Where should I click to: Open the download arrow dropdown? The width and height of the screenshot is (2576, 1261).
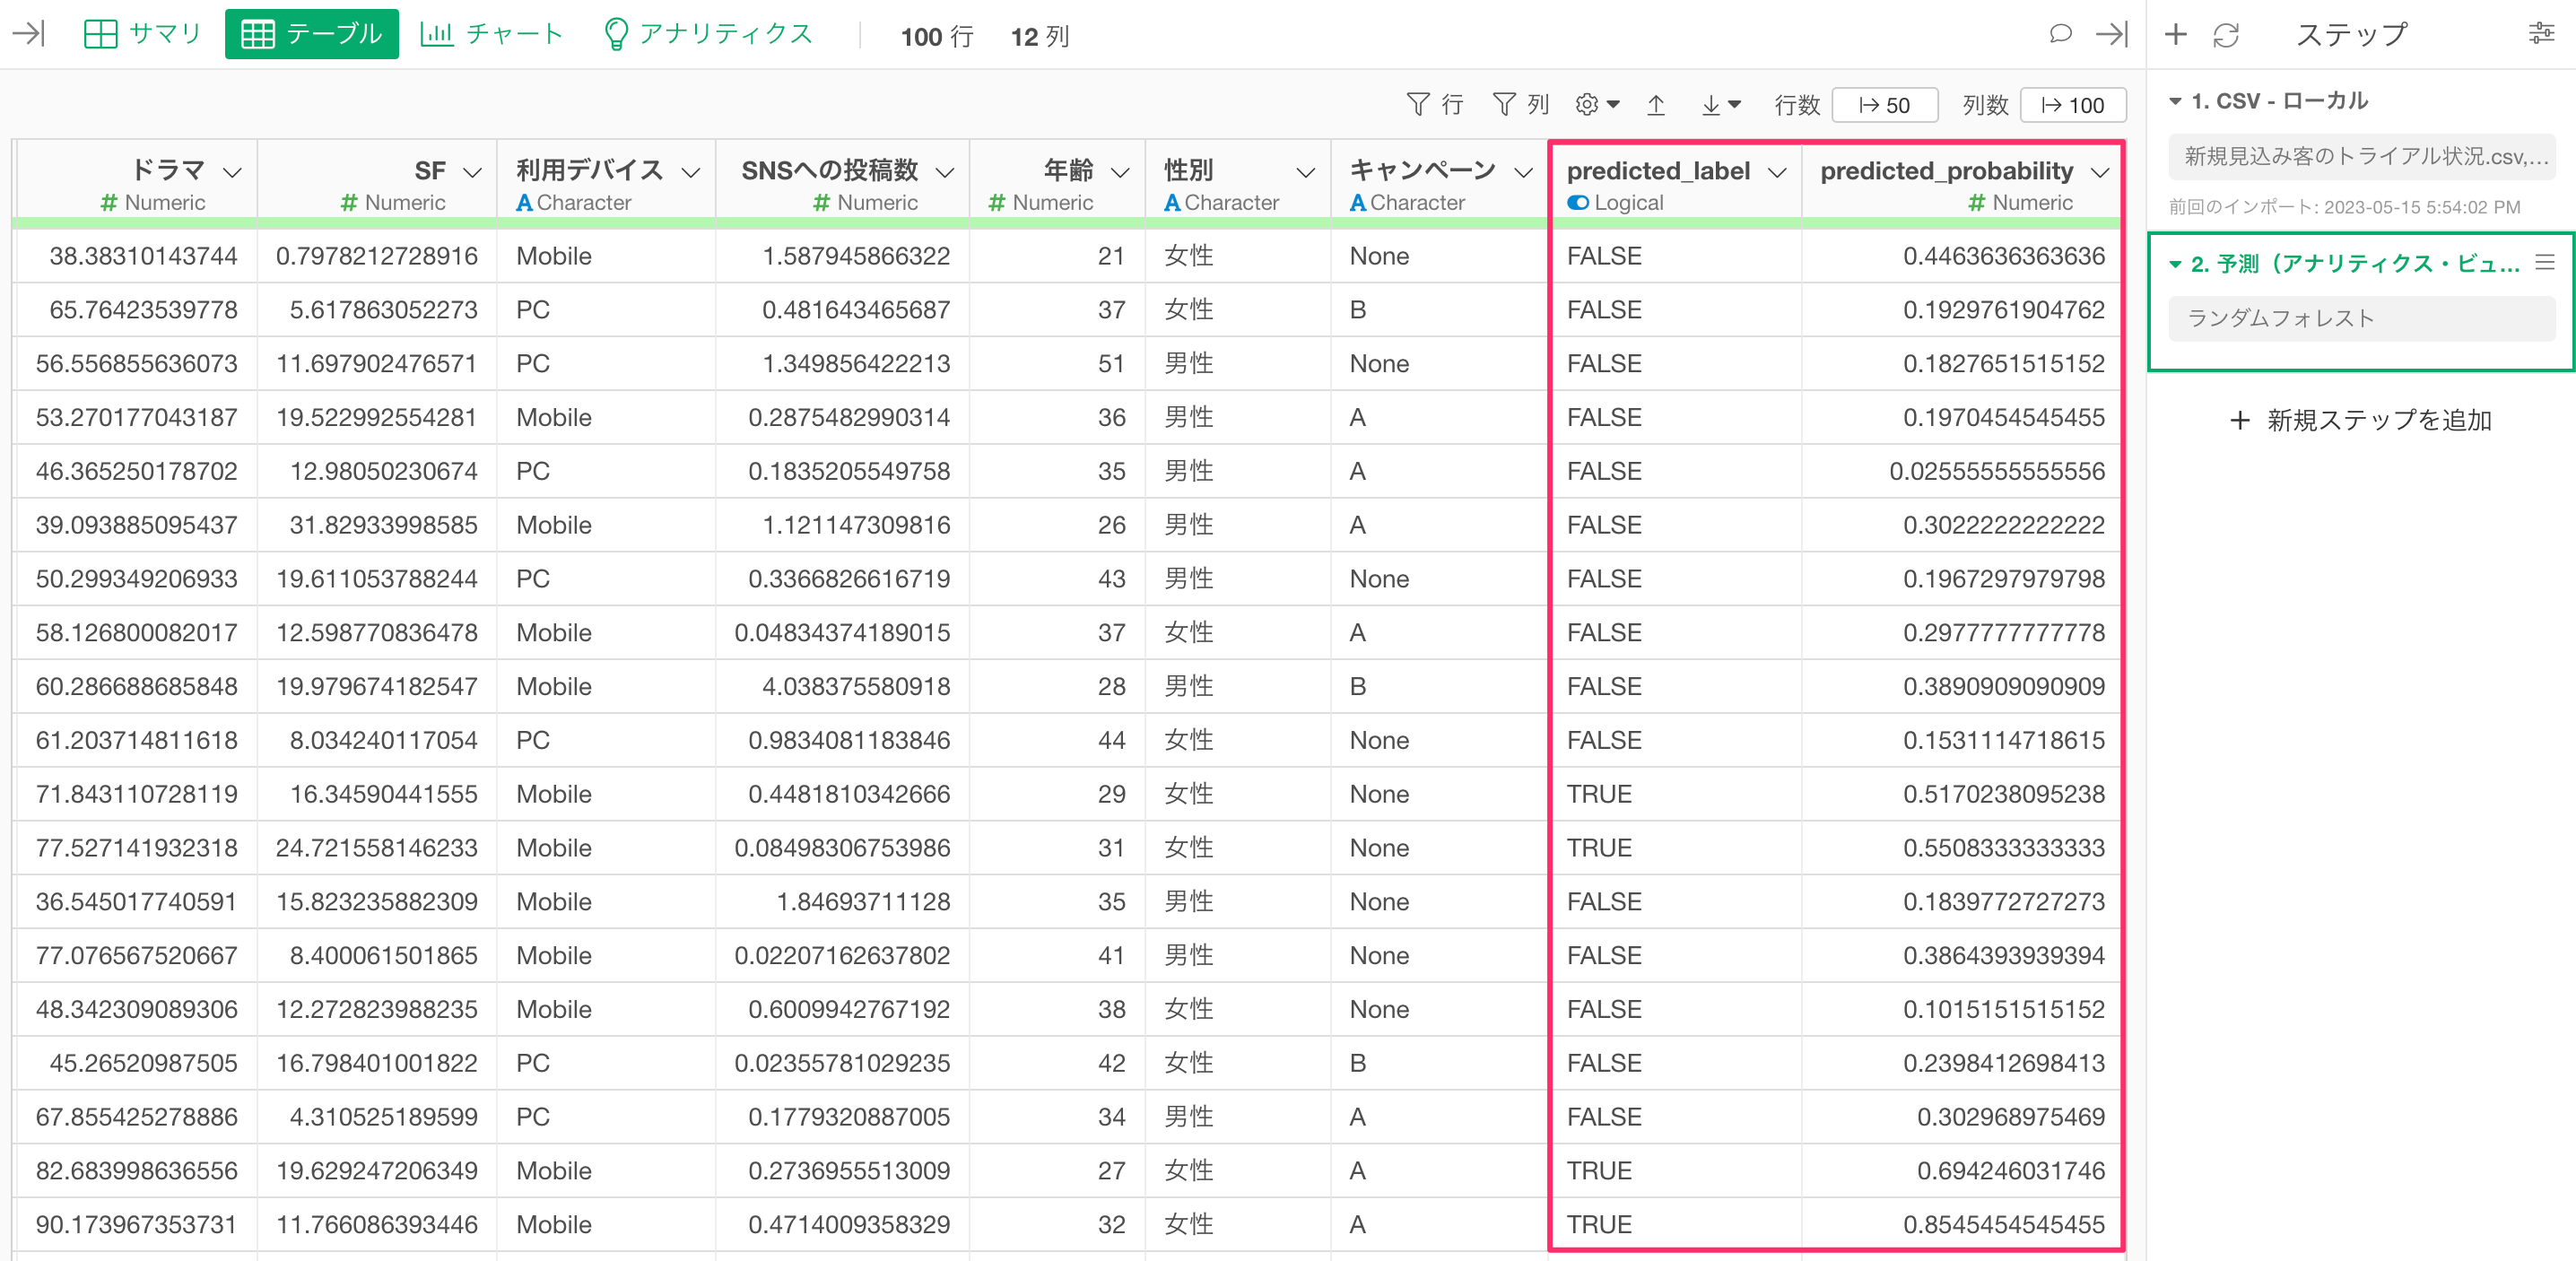pyautogui.click(x=1721, y=104)
